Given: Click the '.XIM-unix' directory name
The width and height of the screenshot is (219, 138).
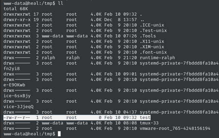Looking at the screenshot, I should [x=152, y=47].
